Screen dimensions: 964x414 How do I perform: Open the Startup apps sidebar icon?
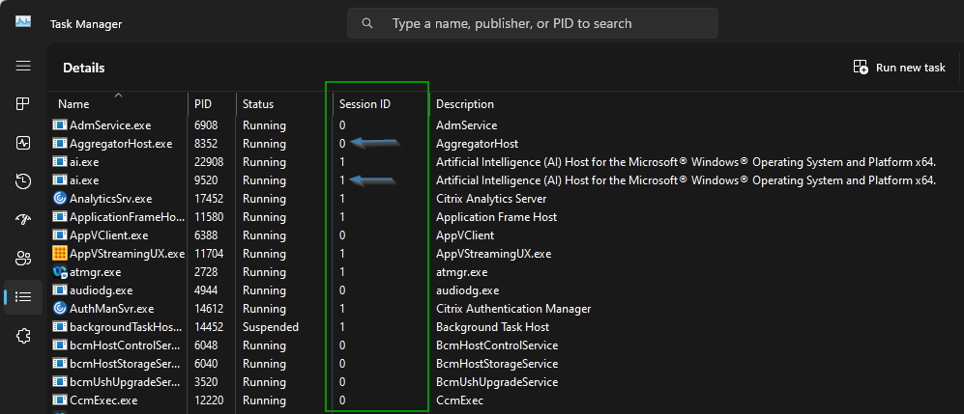pyautogui.click(x=23, y=220)
